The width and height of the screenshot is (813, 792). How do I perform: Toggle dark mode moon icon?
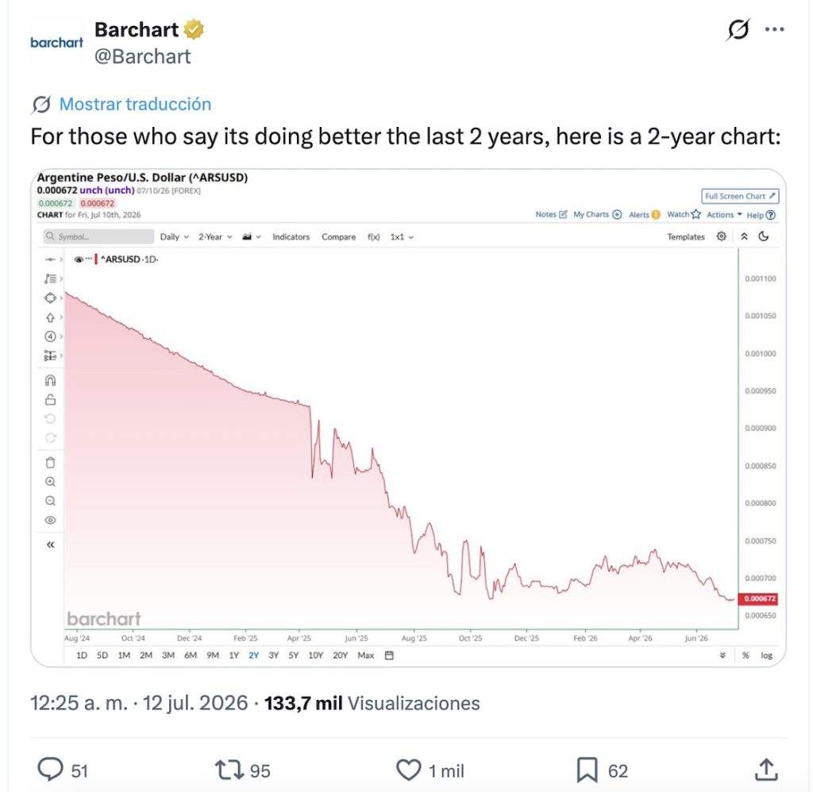point(764,236)
